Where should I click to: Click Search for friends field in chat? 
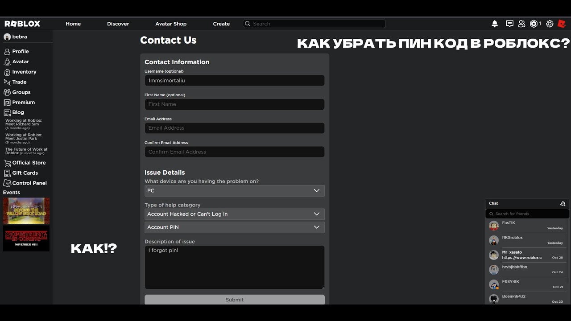pos(527,214)
